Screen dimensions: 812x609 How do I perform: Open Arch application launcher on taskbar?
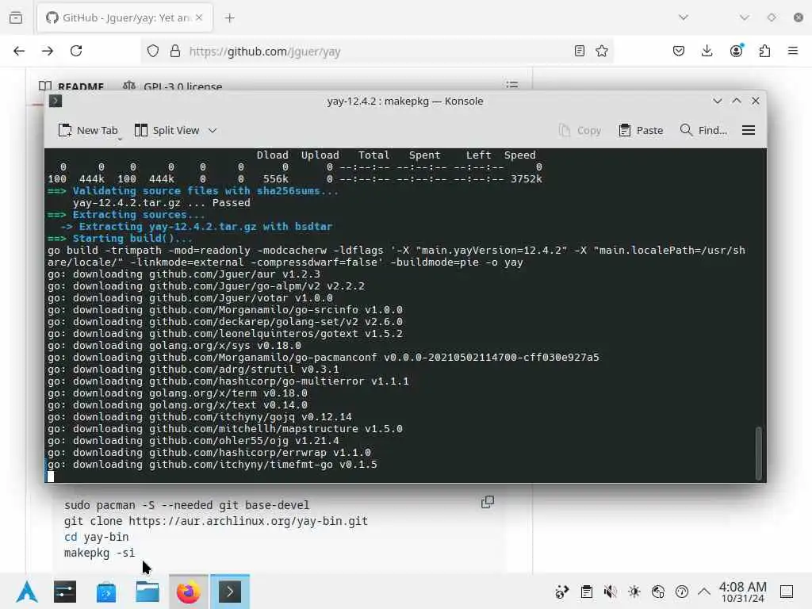click(x=27, y=592)
